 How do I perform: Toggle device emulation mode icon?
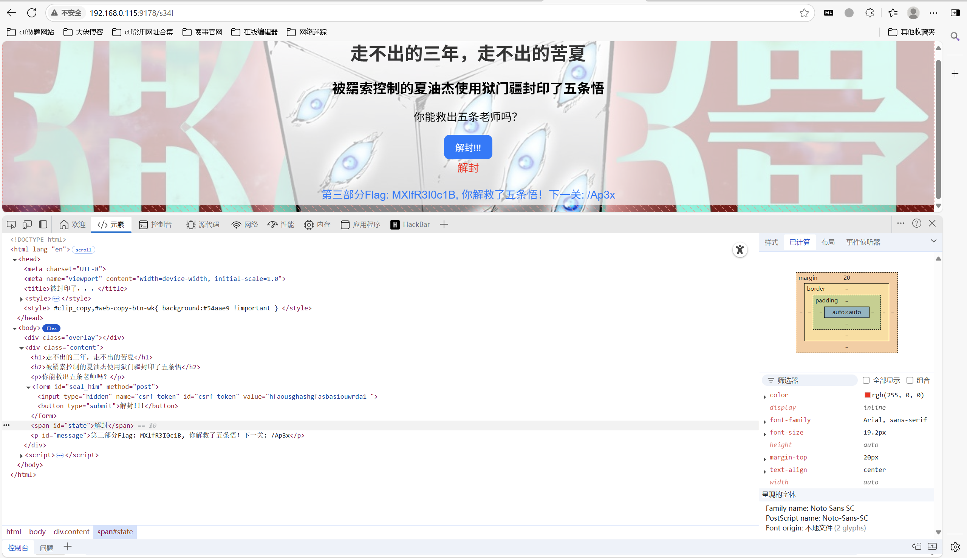click(27, 225)
